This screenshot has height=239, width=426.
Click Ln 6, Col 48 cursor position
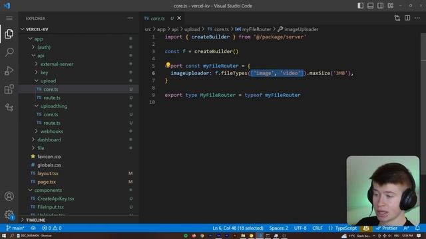[238, 228]
